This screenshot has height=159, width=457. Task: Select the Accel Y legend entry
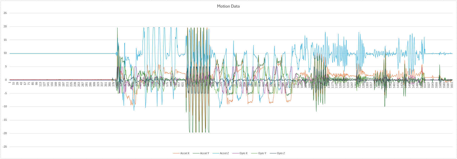coord(204,153)
